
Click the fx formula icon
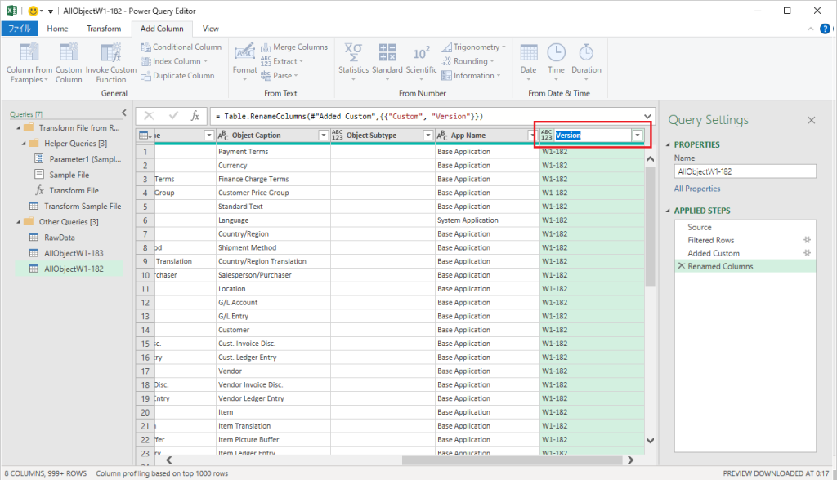click(195, 116)
